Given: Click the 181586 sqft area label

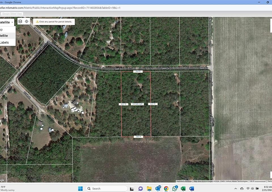Looking at the screenshot, I should [137, 104].
